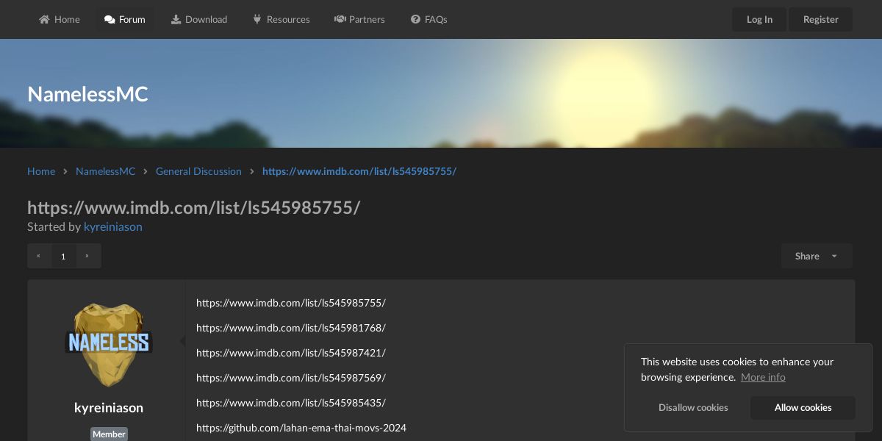Click the github lahan-ema-thai-movs-2024 URL text
Screen dimensions: 882x441
coord(301,428)
